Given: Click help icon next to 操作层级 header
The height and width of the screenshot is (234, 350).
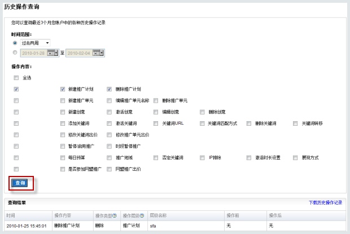Looking at the screenshot, I should point(141,215).
